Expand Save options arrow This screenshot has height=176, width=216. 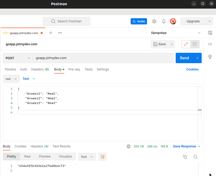[172, 44]
